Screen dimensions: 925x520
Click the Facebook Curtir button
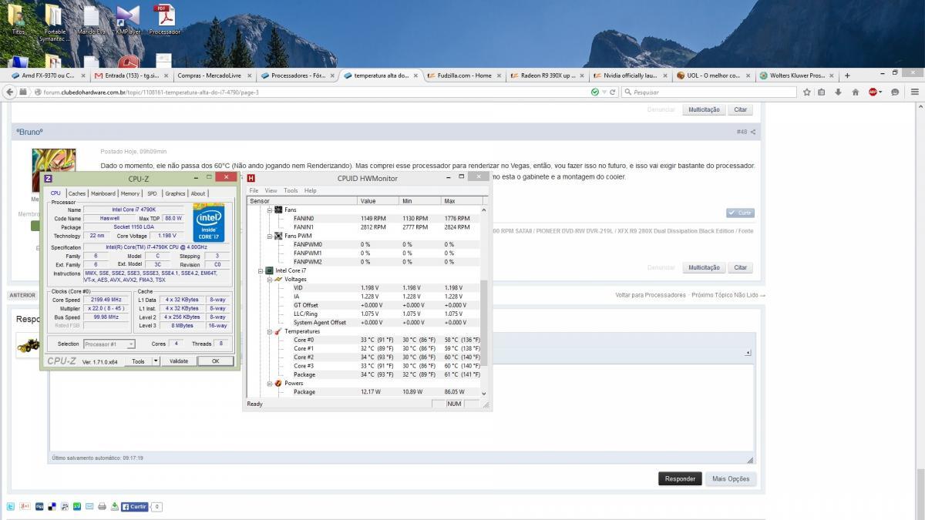(x=134, y=507)
